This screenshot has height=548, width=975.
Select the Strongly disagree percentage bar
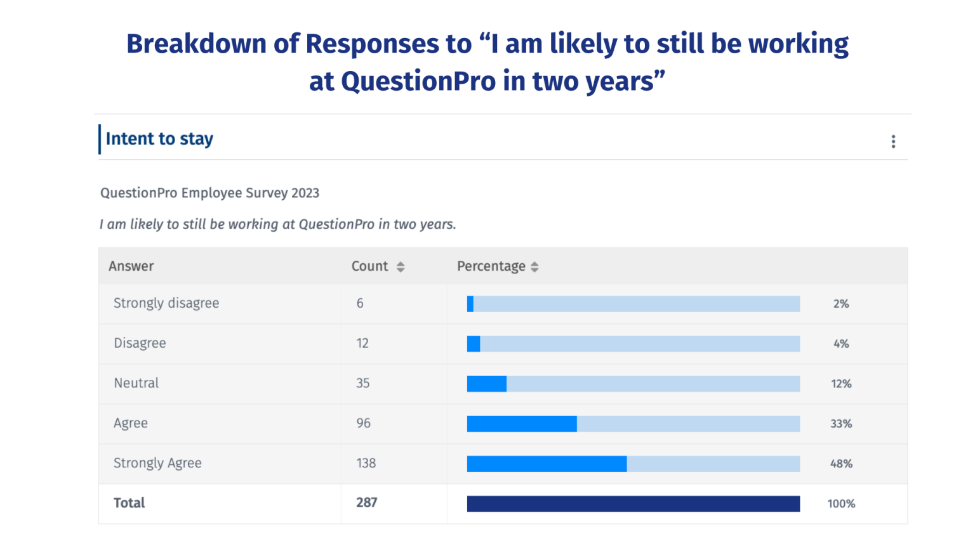coord(633,304)
